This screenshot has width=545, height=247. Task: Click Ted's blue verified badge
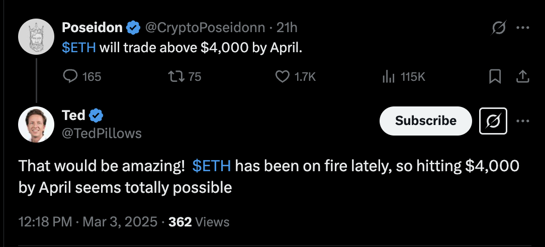tap(96, 116)
